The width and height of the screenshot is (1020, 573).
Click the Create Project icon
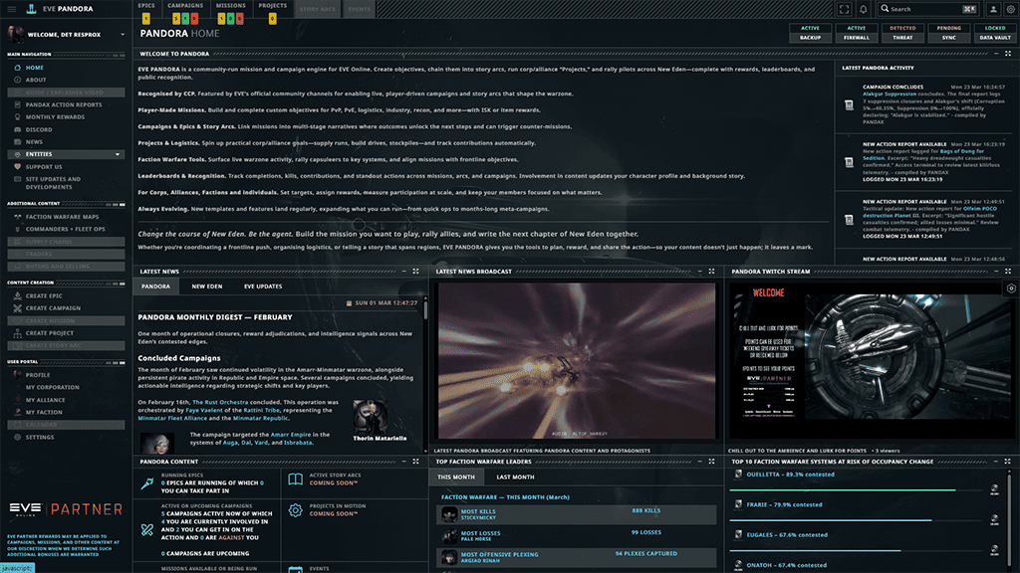click(x=18, y=333)
